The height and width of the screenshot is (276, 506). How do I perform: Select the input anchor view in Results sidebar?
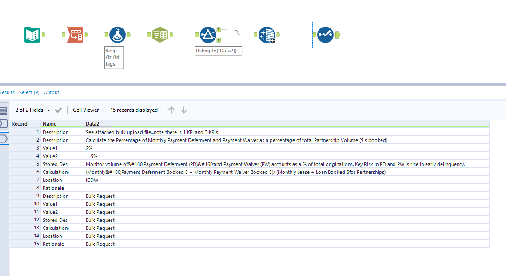pos(4,124)
